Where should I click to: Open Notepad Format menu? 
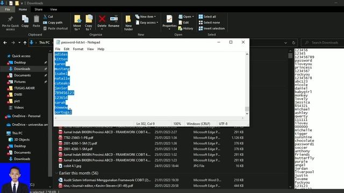pos(78,49)
